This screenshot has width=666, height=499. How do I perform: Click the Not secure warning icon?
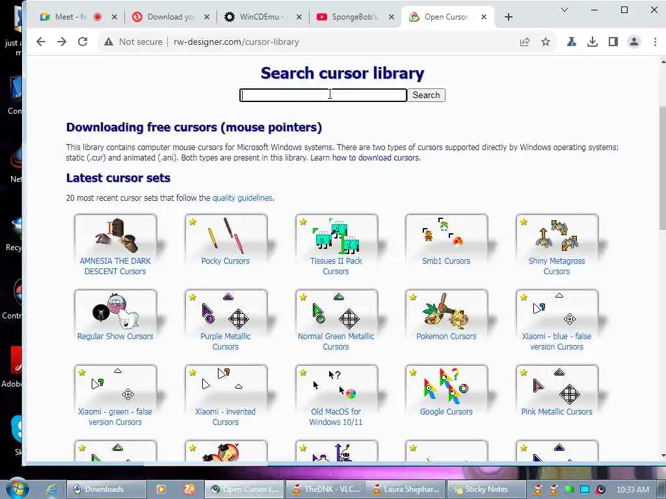tap(109, 42)
